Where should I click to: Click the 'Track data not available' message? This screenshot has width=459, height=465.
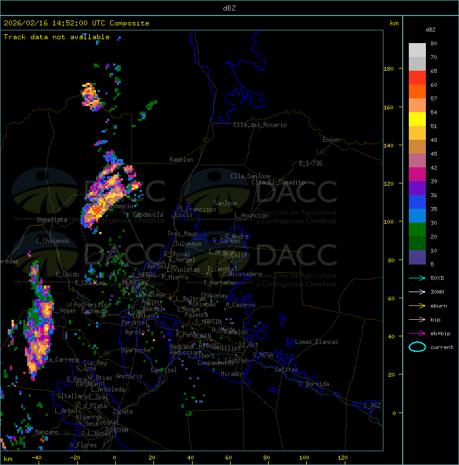coord(57,37)
